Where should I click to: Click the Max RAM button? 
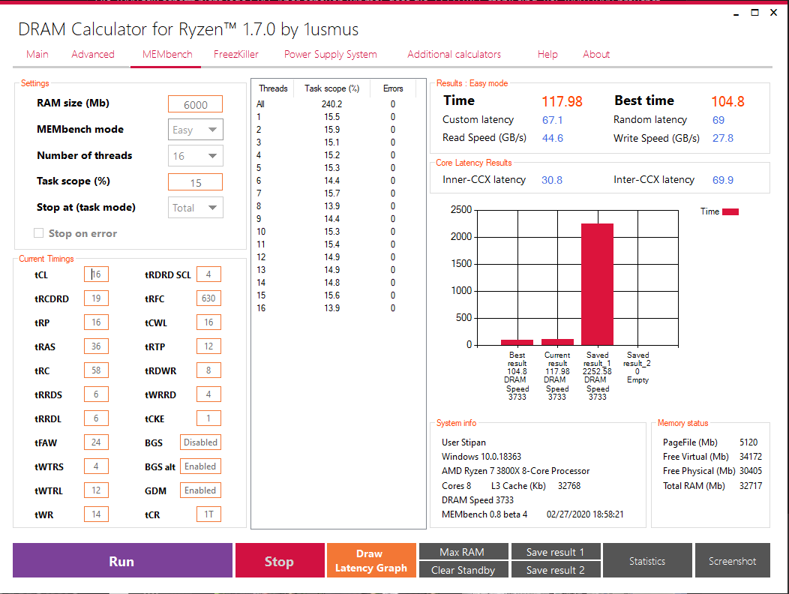pos(463,552)
